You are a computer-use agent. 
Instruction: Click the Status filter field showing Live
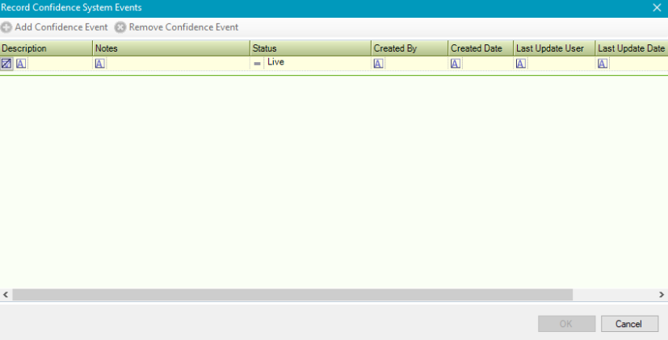(317, 63)
